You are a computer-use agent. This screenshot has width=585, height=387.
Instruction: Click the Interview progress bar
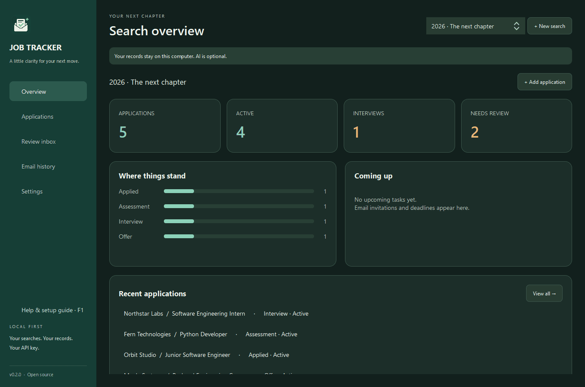coord(239,221)
